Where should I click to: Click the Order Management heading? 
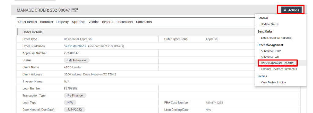(x=270, y=45)
